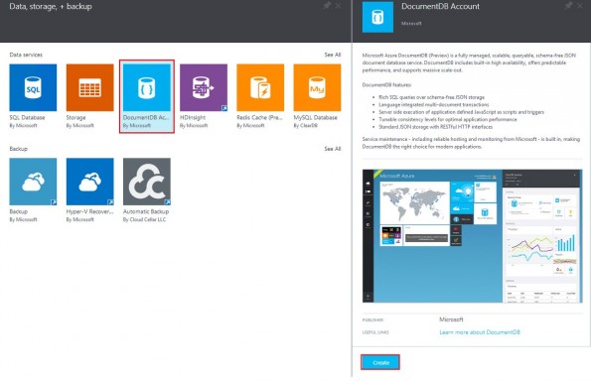Click See All for Data services
The height and width of the screenshot is (381, 591).
pos(333,55)
